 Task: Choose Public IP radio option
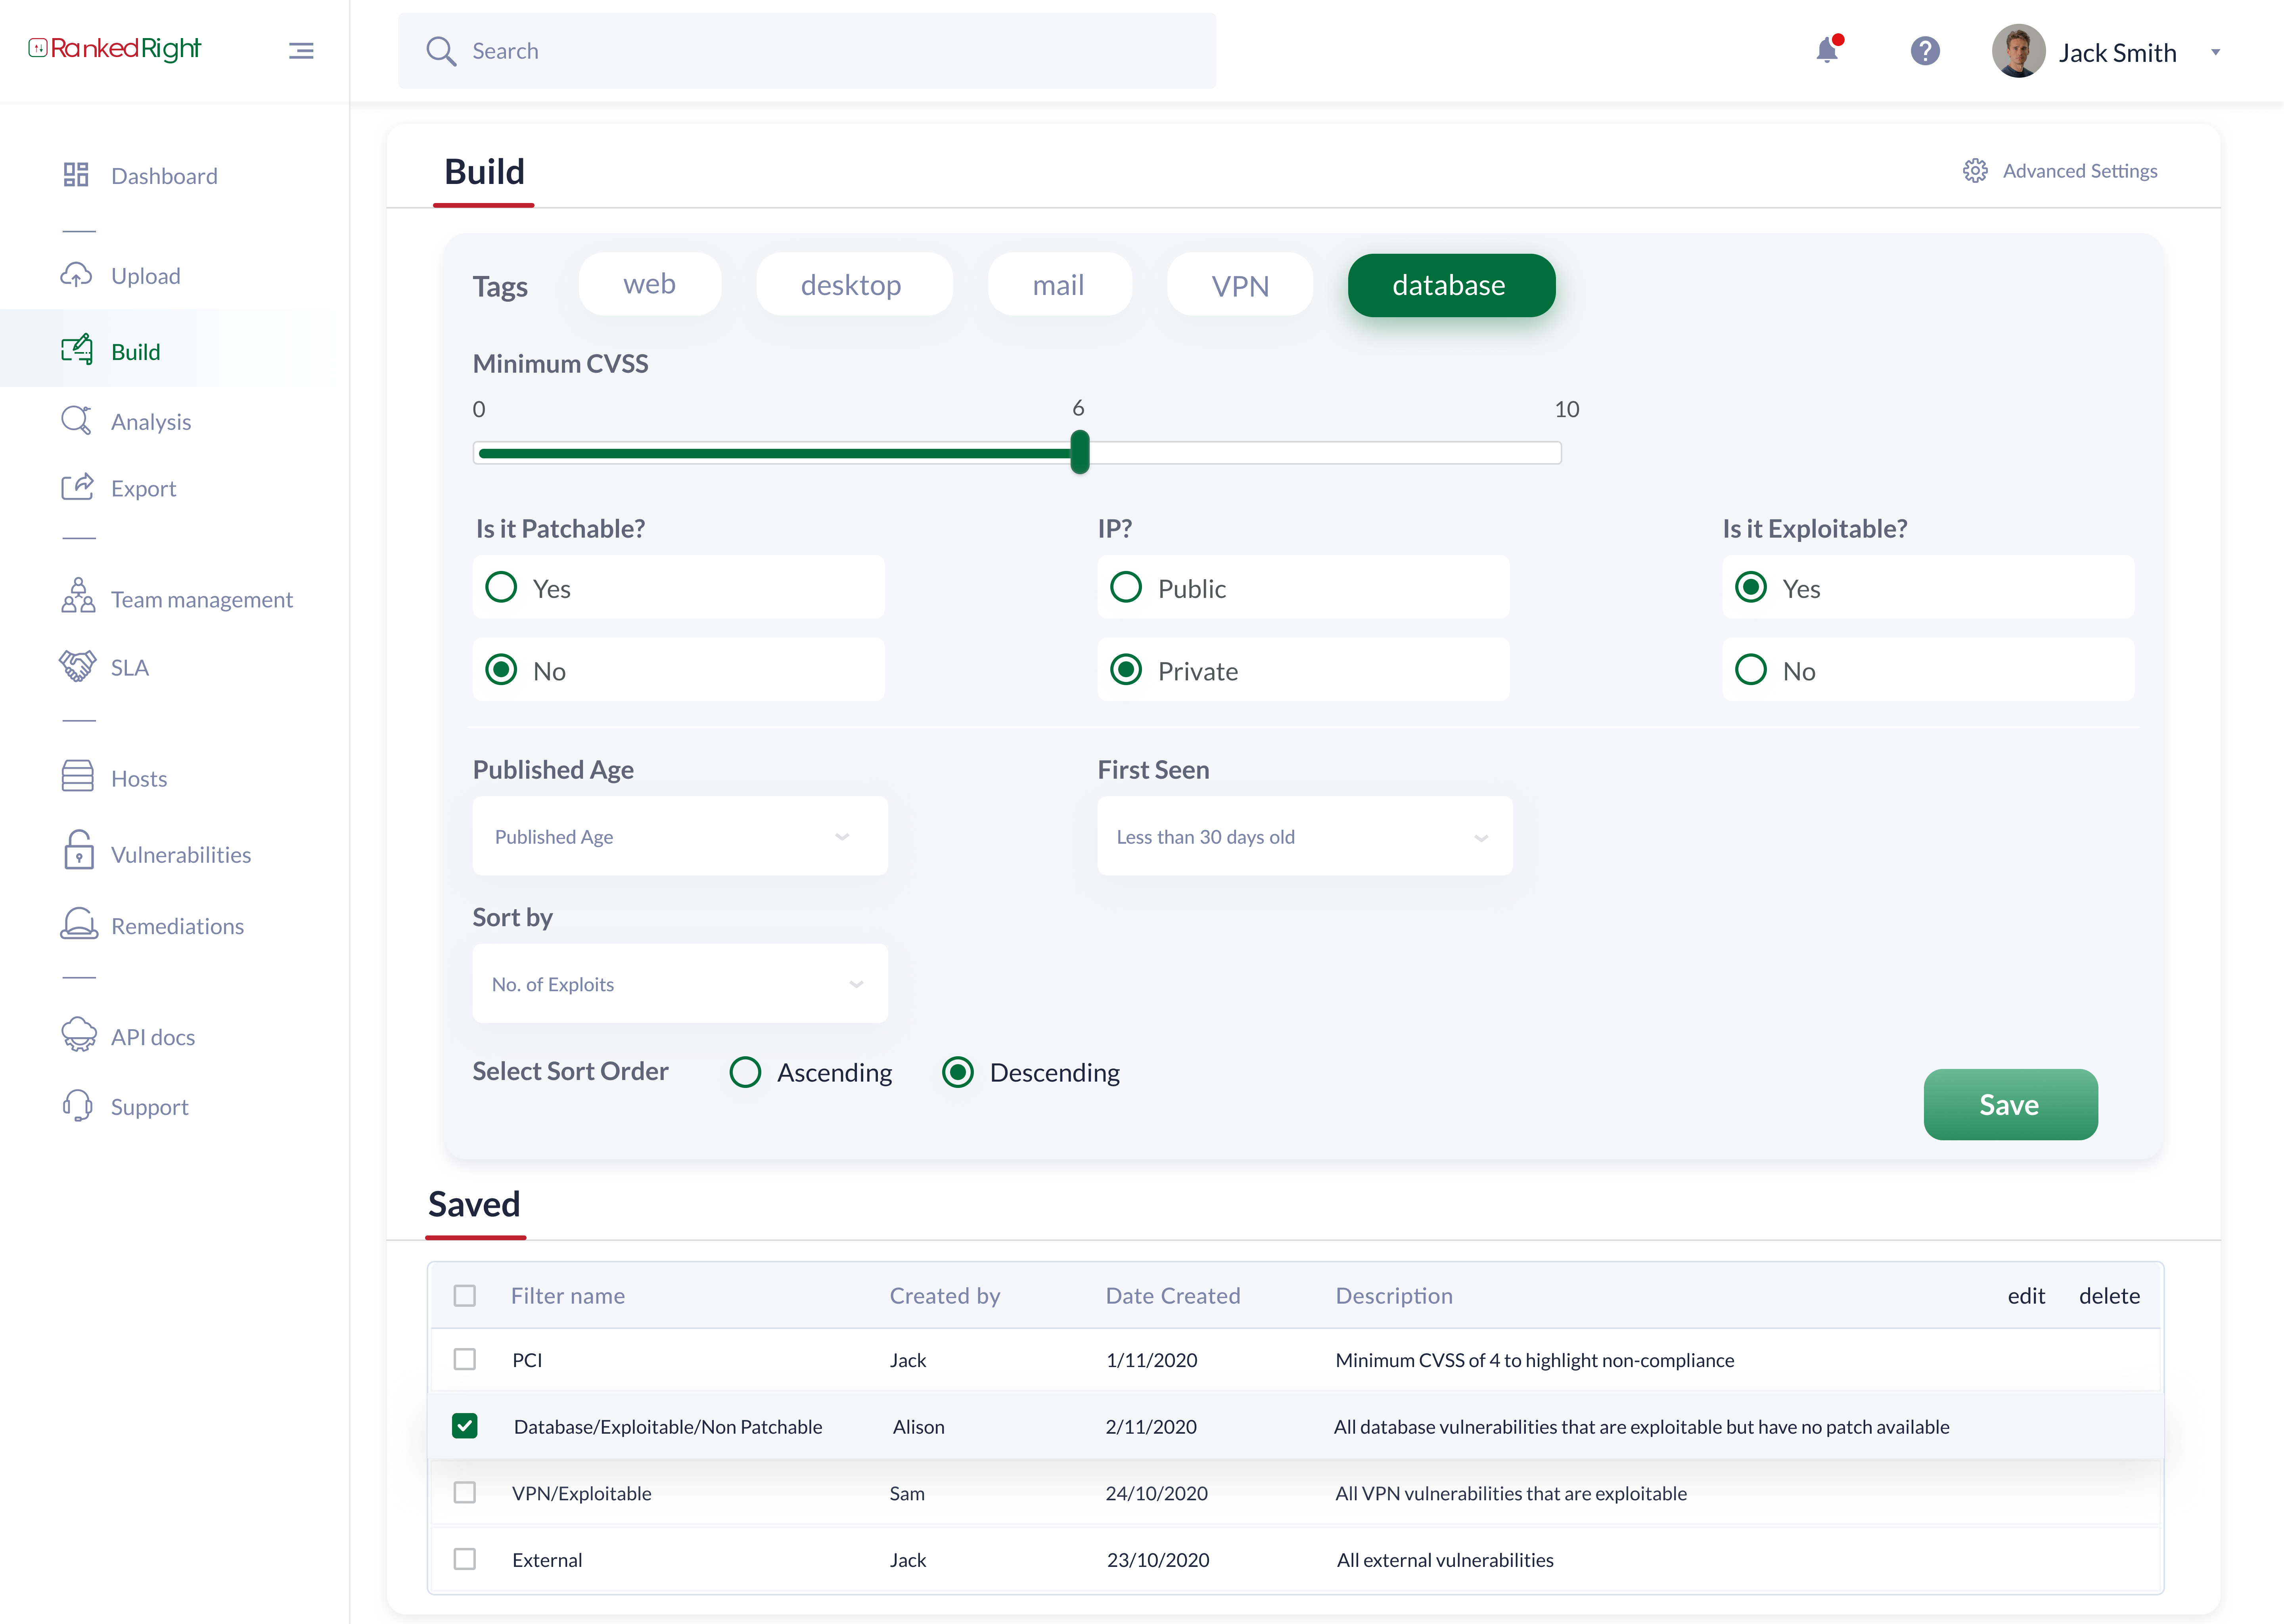(x=1126, y=588)
